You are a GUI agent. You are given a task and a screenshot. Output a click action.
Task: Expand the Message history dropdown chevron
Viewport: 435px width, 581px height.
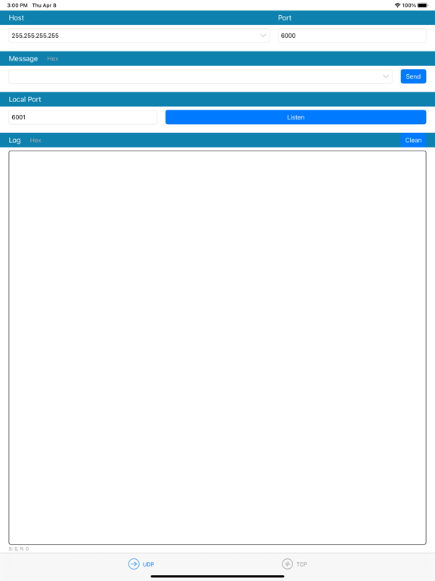click(x=386, y=76)
